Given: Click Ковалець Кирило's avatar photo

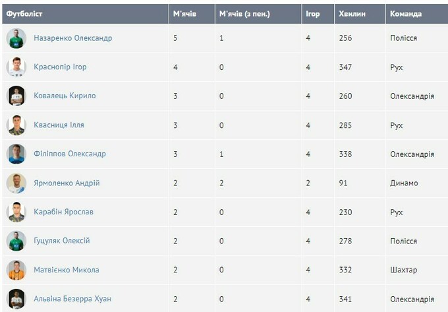Looking at the screenshot, I should point(16,96).
